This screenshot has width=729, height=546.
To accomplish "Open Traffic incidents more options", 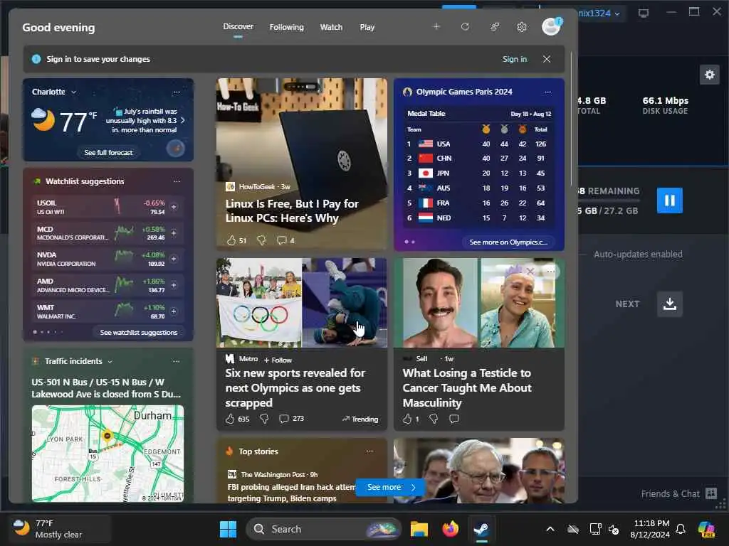I will 177,361.
